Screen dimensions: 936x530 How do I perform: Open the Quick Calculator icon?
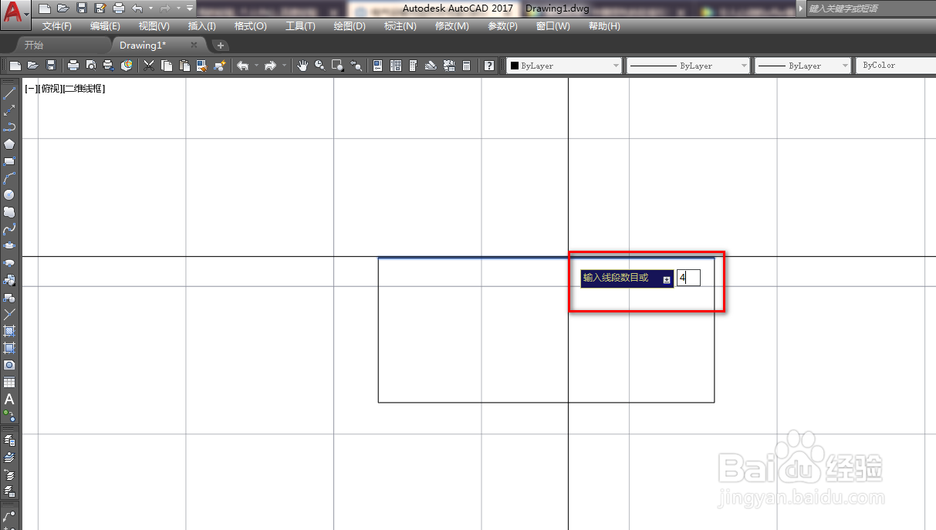tap(466, 66)
